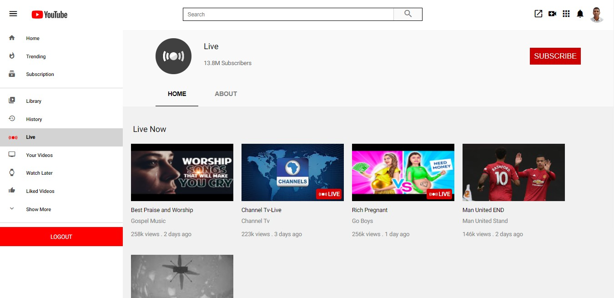The height and width of the screenshot is (298, 614).
Task: Click the Go Boys channel name
Action: click(362, 221)
